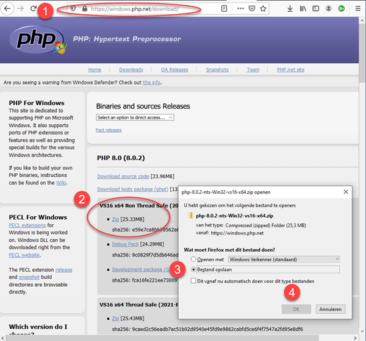Click the padlock site security icon

[85, 9]
